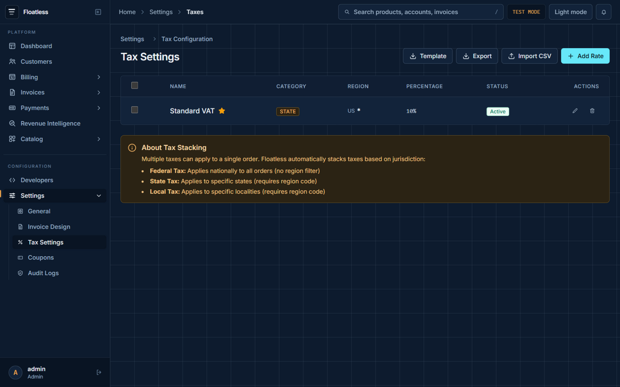Expand the Invoices submenu chevron
This screenshot has height=387, width=620.
coord(99,92)
